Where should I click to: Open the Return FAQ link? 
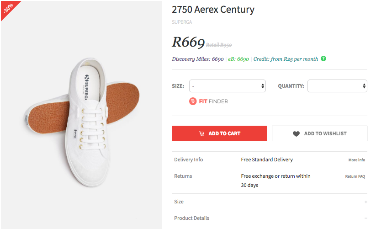coord(355,176)
